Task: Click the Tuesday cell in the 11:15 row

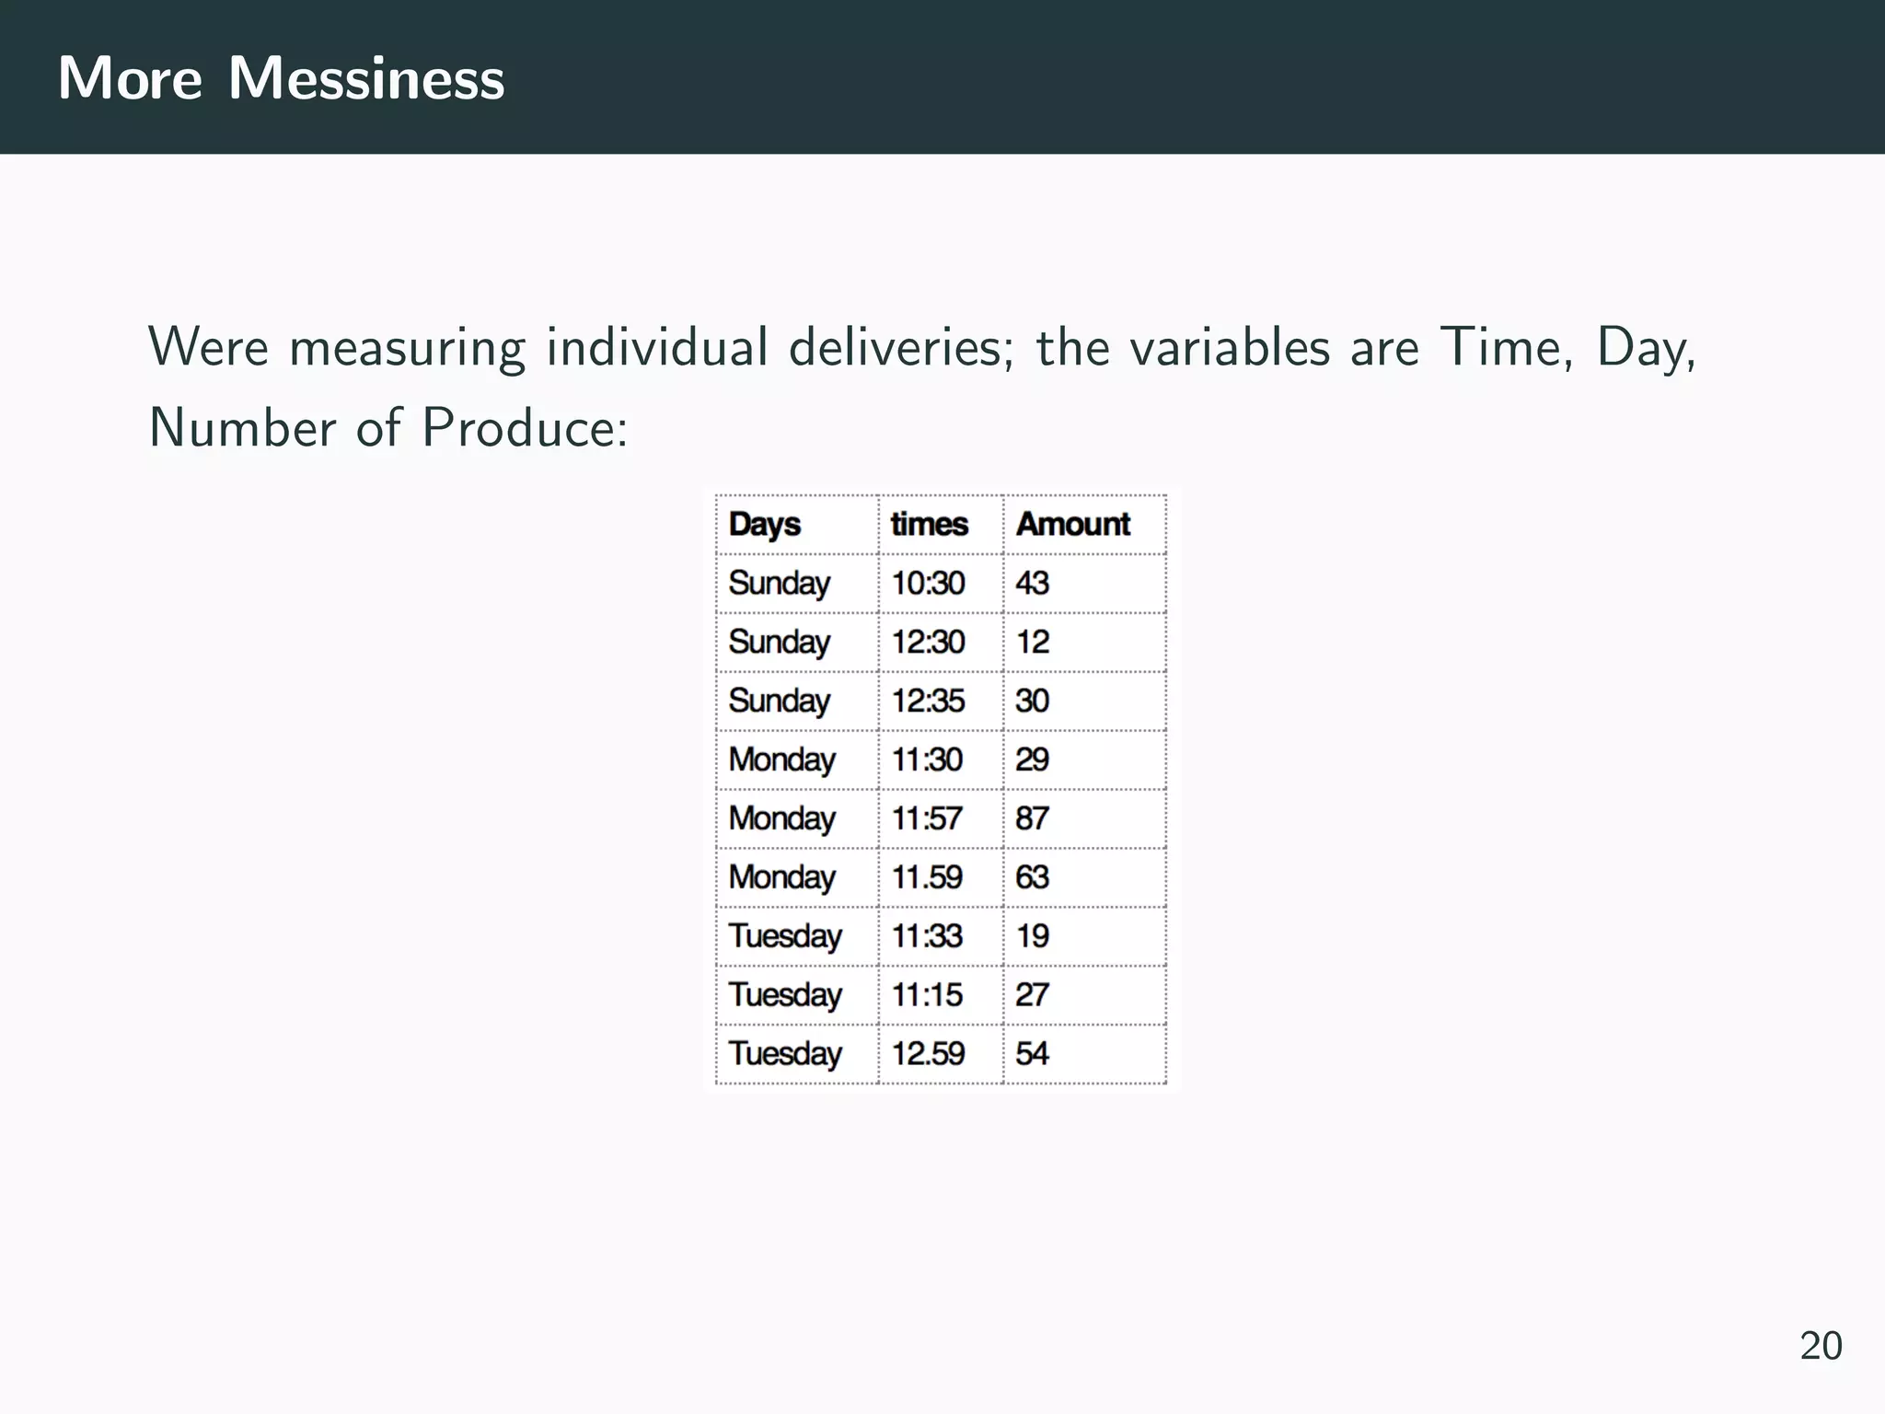Action: point(797,996)
